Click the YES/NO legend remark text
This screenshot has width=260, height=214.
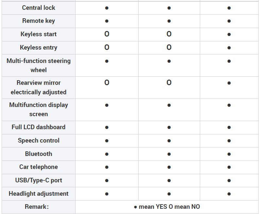click(167, 207)
